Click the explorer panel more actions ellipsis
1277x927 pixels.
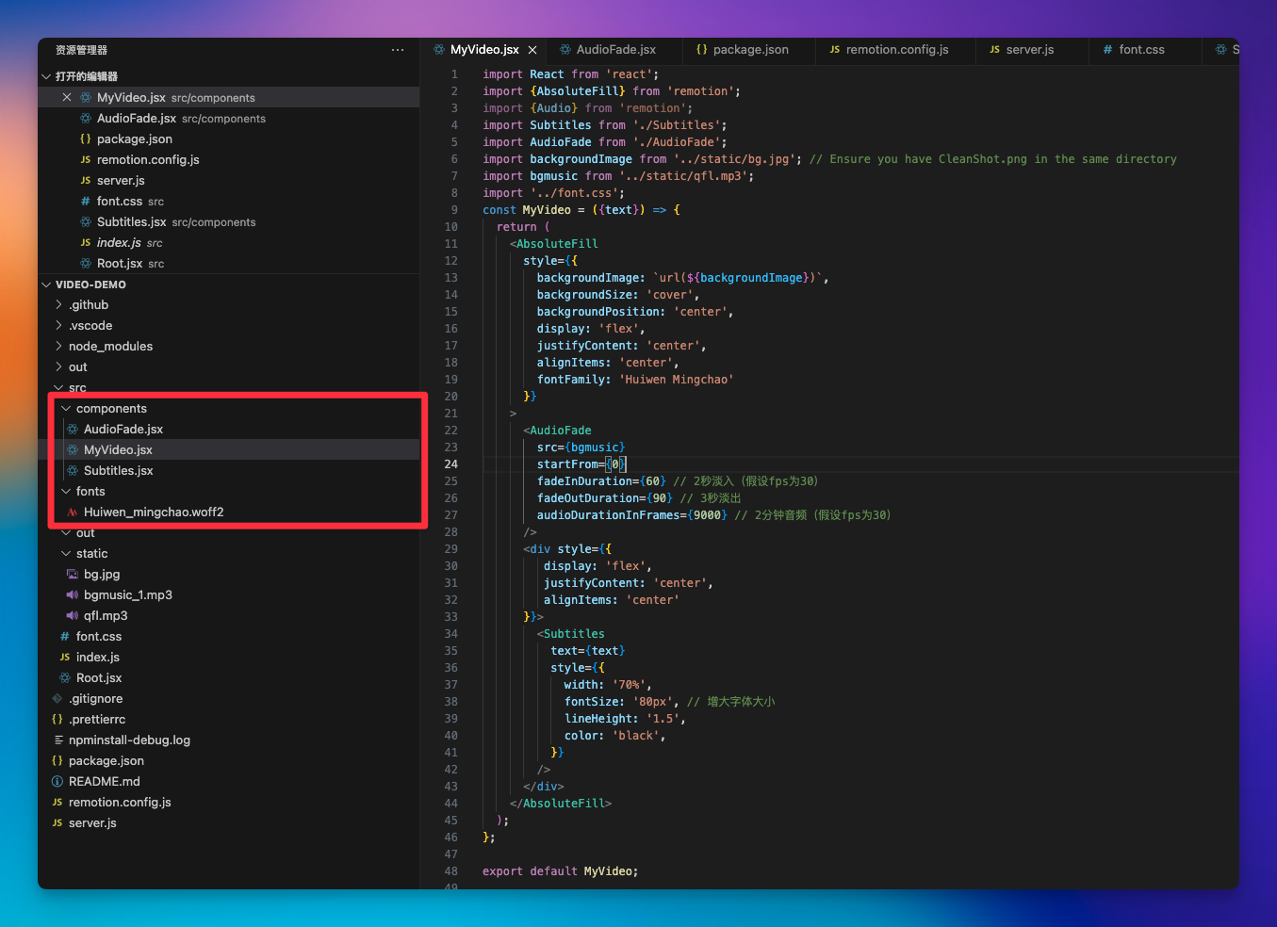click(x=398, y=50)
